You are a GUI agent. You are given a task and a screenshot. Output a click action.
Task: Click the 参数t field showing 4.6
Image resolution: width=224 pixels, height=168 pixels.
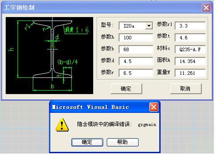click(x=190, y=38)
